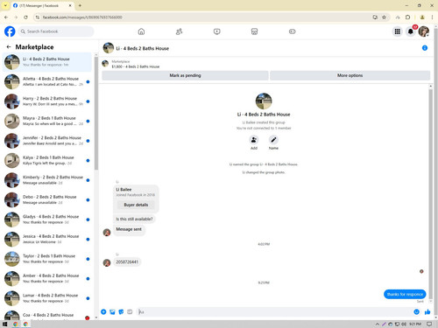Open Taylor - 2 Beds 1 Bath House chat

pyautogui.click(x=47, y=259)
